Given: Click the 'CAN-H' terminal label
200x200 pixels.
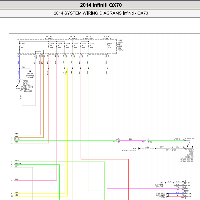Looking at the screenshot, I should 189,194.
